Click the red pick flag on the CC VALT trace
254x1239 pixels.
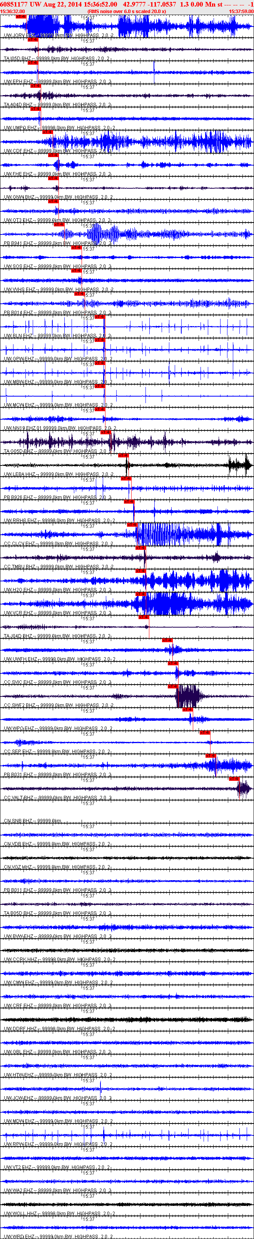click(234, 779)
